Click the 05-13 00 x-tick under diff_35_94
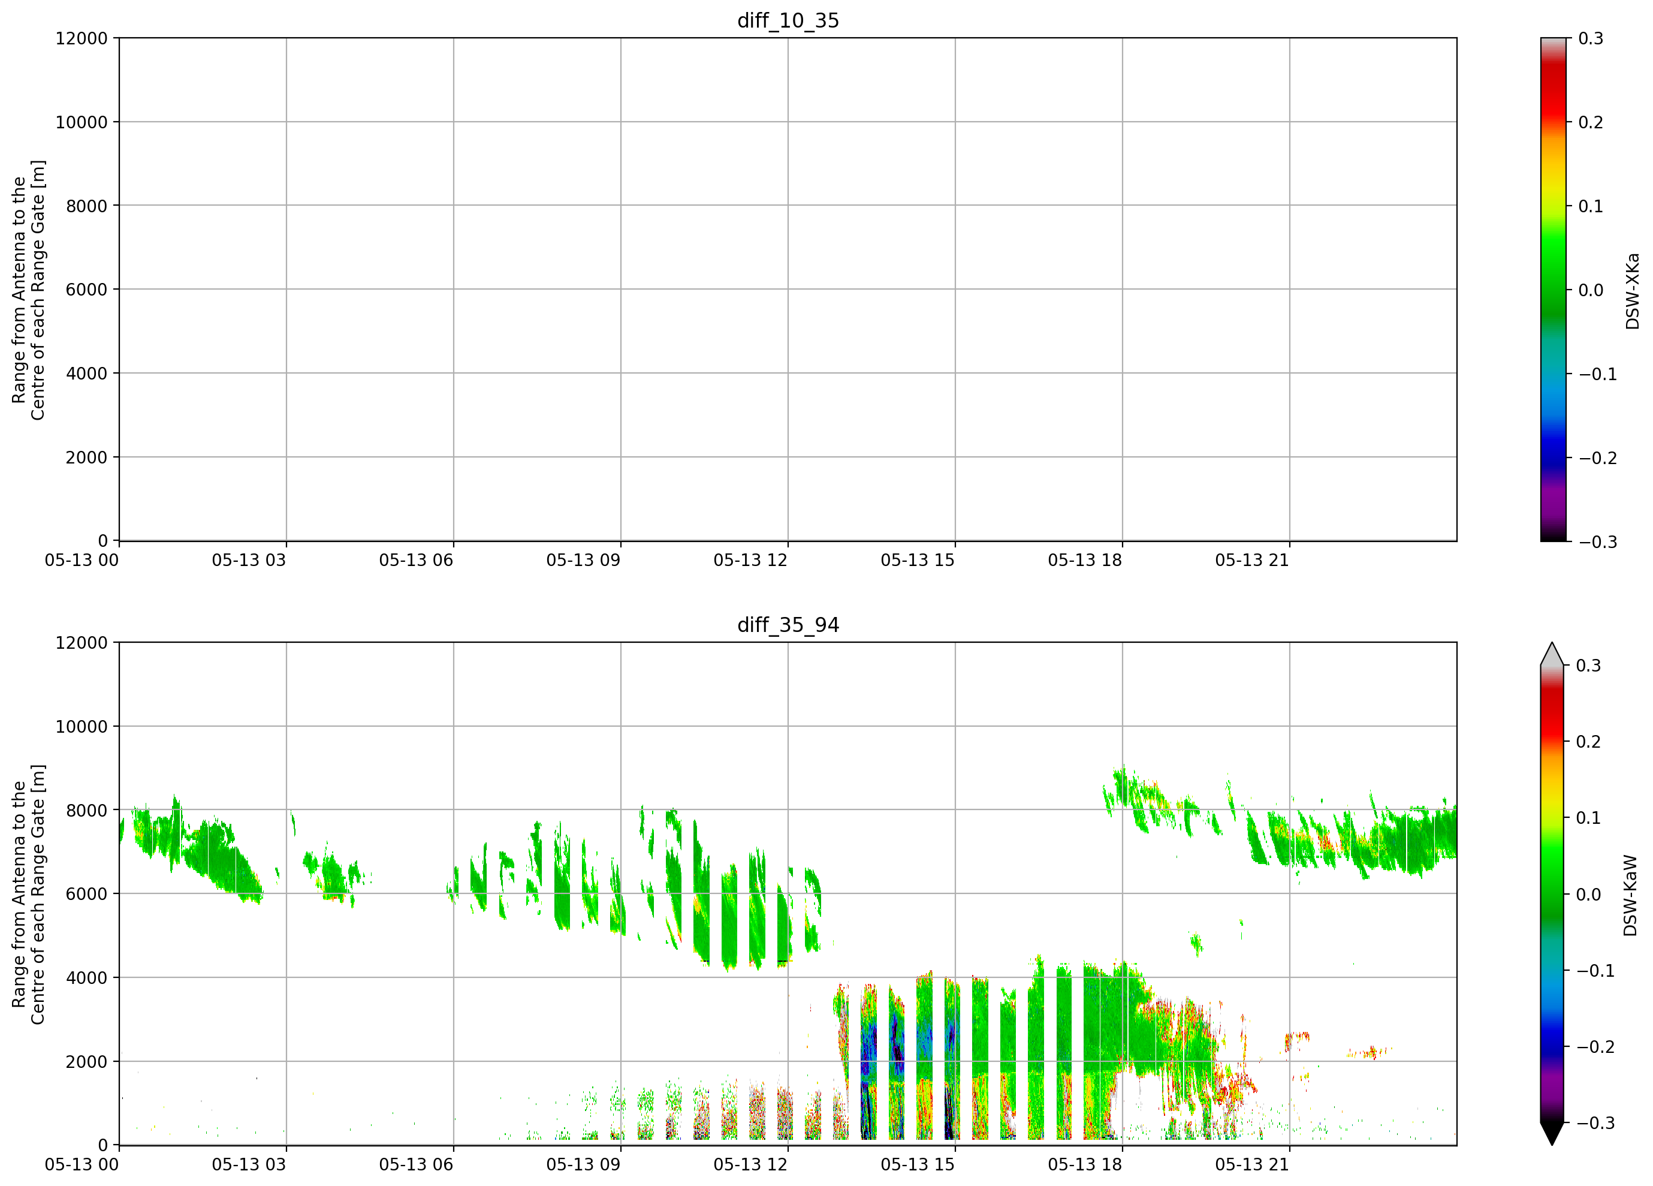 pyautogui.click(x=82, y=1165)
